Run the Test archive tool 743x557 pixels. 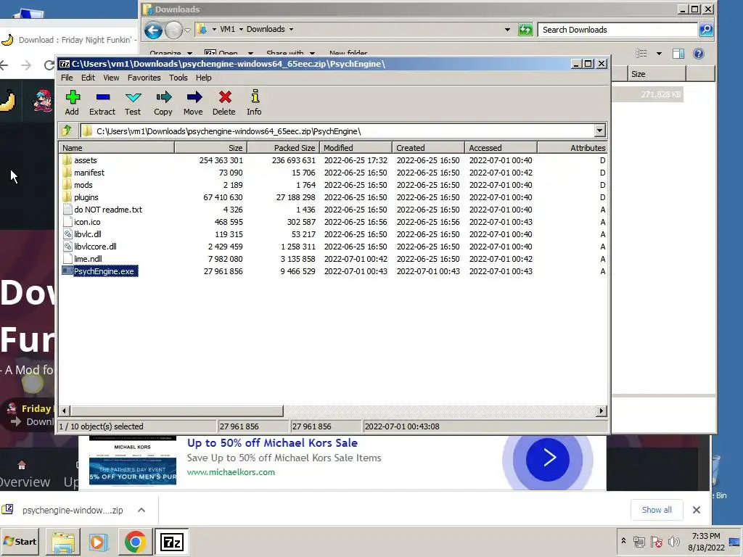(133, 102)
